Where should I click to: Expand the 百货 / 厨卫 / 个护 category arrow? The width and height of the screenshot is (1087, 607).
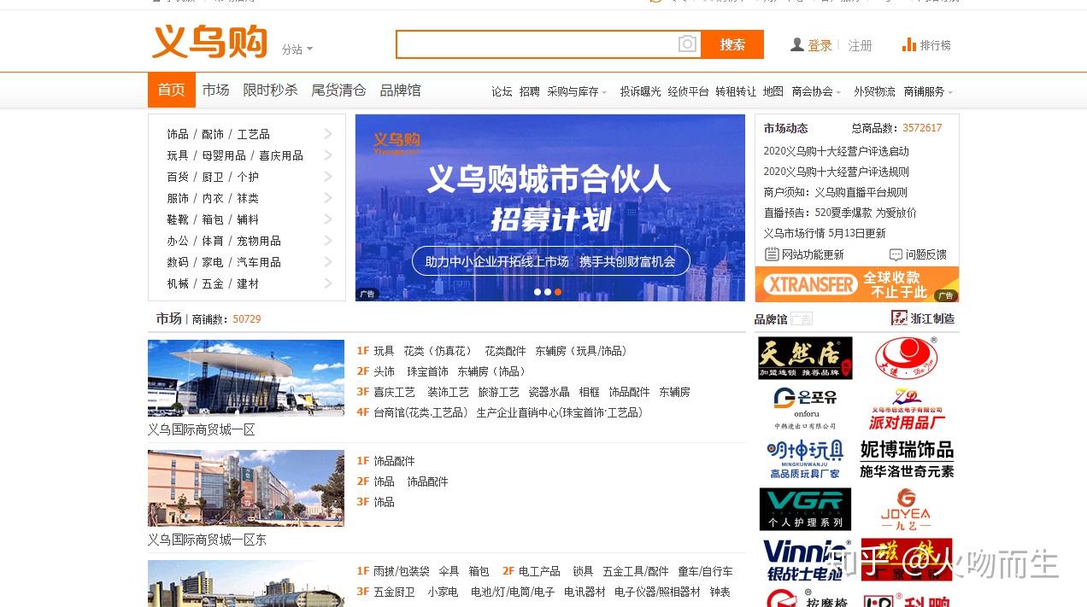tap(328, 177)
